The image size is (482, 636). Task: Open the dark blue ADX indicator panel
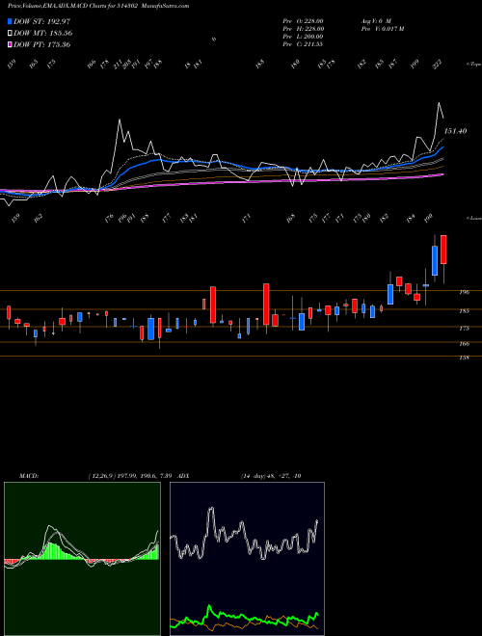pos(247,559)
